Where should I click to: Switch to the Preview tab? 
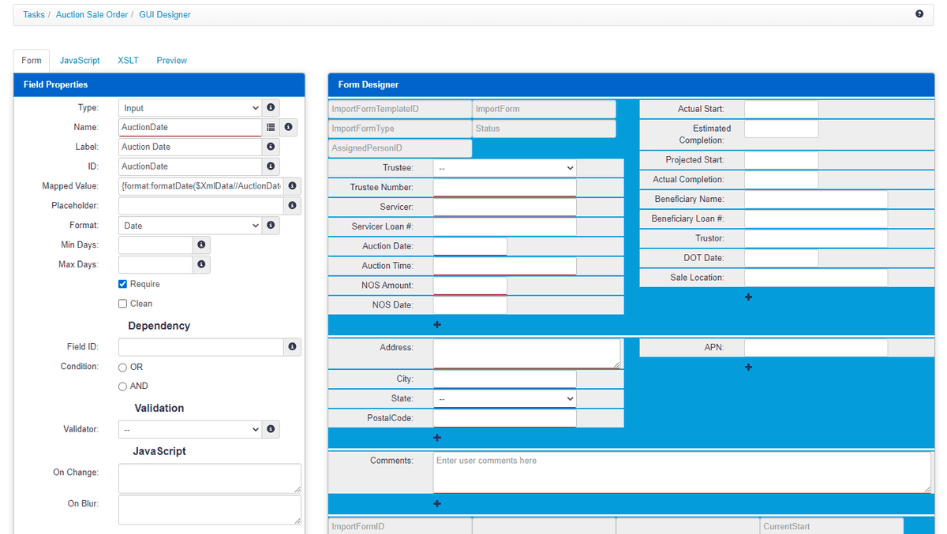[x=172, y=60]
